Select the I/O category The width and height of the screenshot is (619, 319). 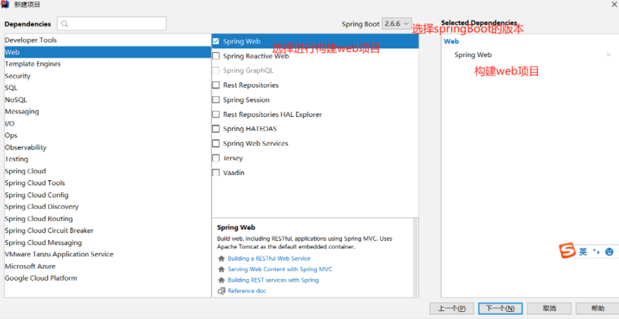pos(108,124)
